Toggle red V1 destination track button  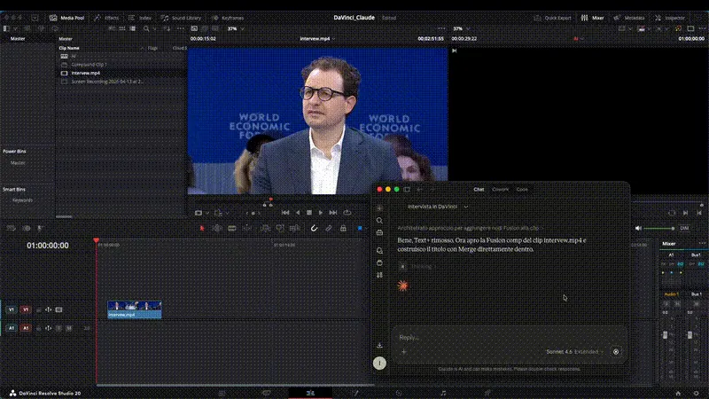[x=26, y=309]
